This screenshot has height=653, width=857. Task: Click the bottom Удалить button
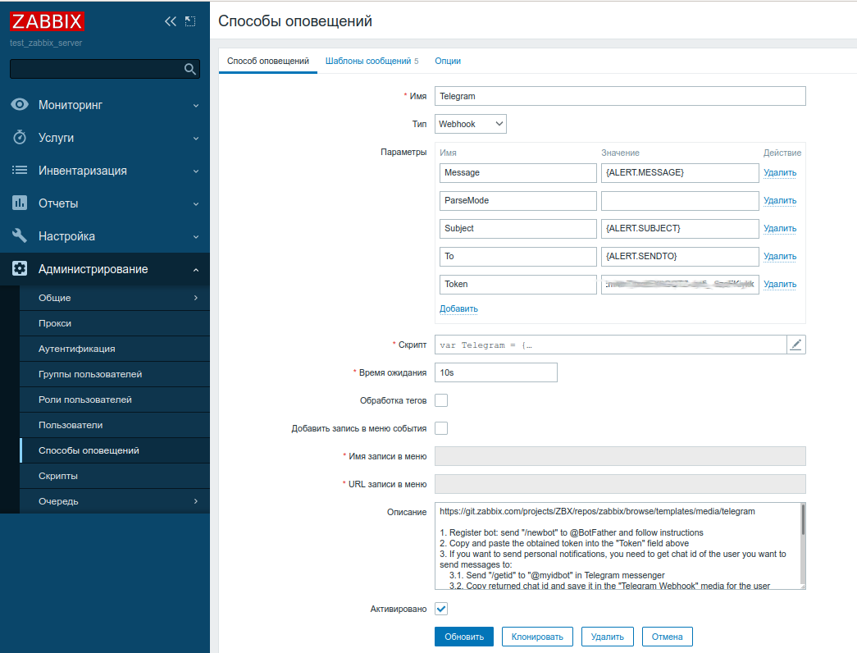click(x=607, y=637)
